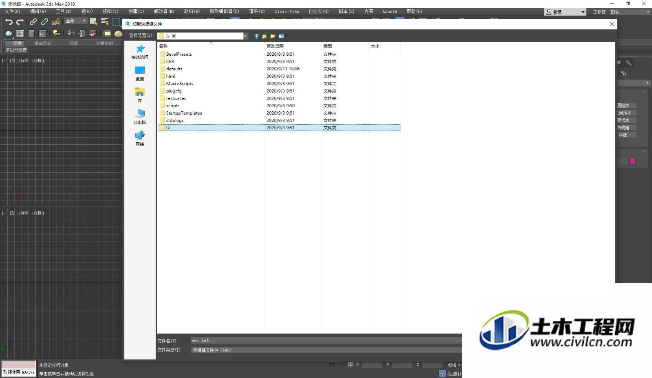Click the red camera render icon
Viewport: 652px width, 378px height.
click(x=93, y=33)
